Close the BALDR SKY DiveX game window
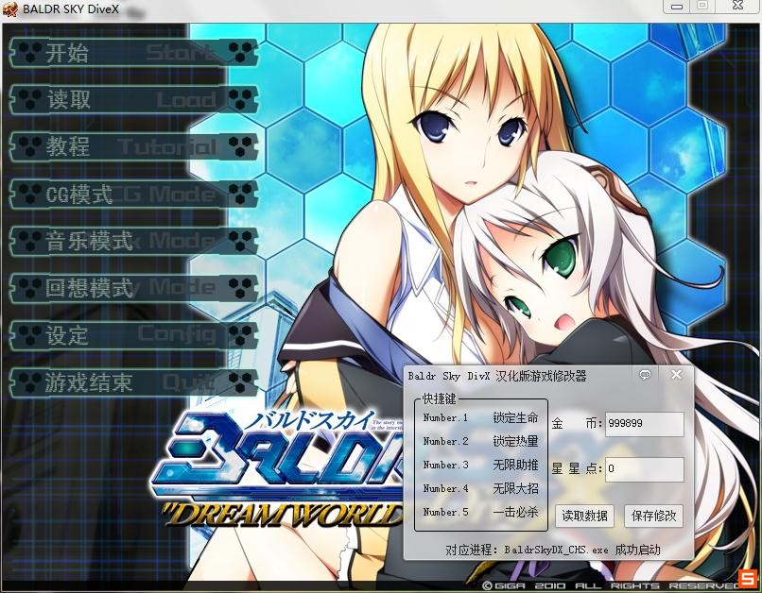 [737, 6]
